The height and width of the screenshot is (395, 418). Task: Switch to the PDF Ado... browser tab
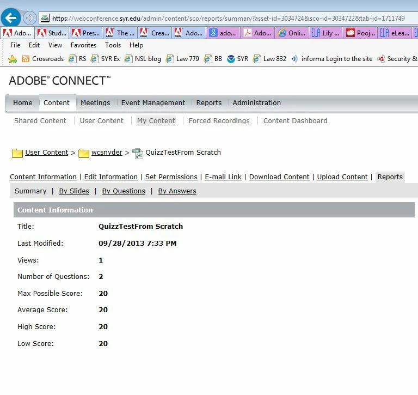point(257,33)
